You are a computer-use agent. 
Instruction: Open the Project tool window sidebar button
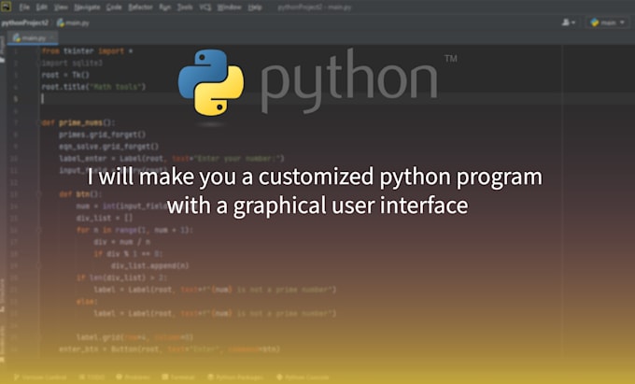[x=3, y=48]
